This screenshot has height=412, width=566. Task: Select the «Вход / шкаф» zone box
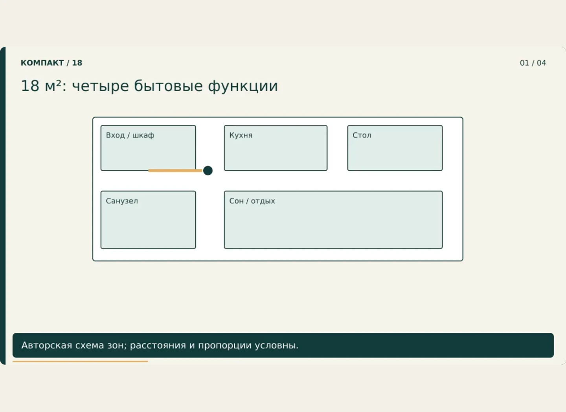pyautogui.click(x=148, y=148)
